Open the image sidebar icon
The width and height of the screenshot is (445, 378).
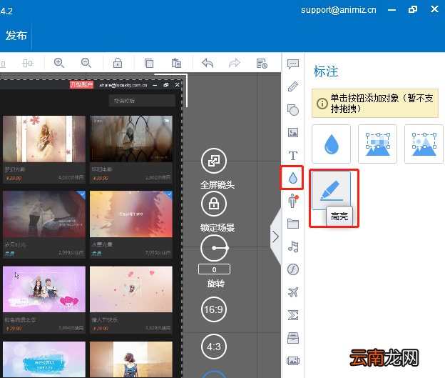(x=293, y=132)
